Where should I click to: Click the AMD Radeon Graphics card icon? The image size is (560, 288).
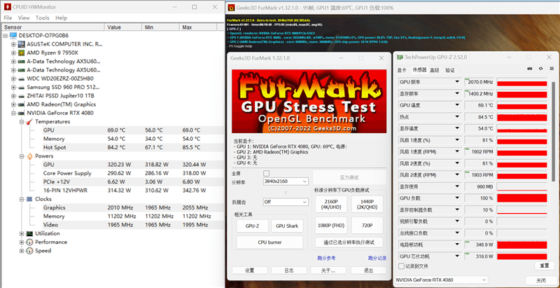[22, 104]
